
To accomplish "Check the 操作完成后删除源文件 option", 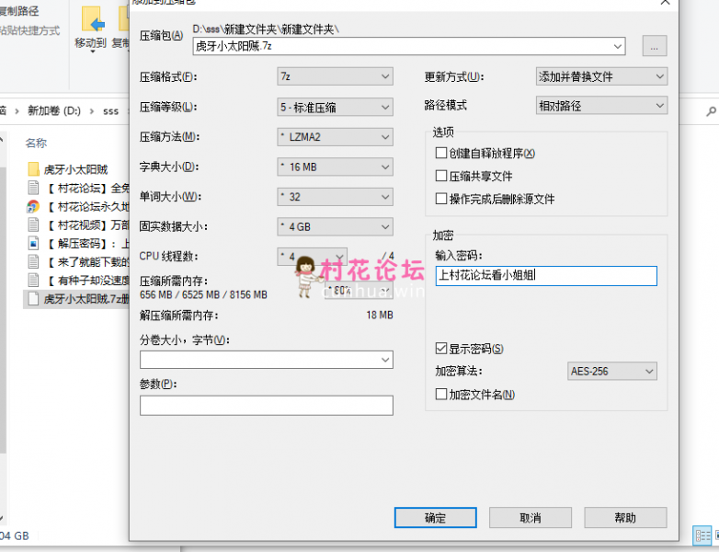I will [441, 199].
